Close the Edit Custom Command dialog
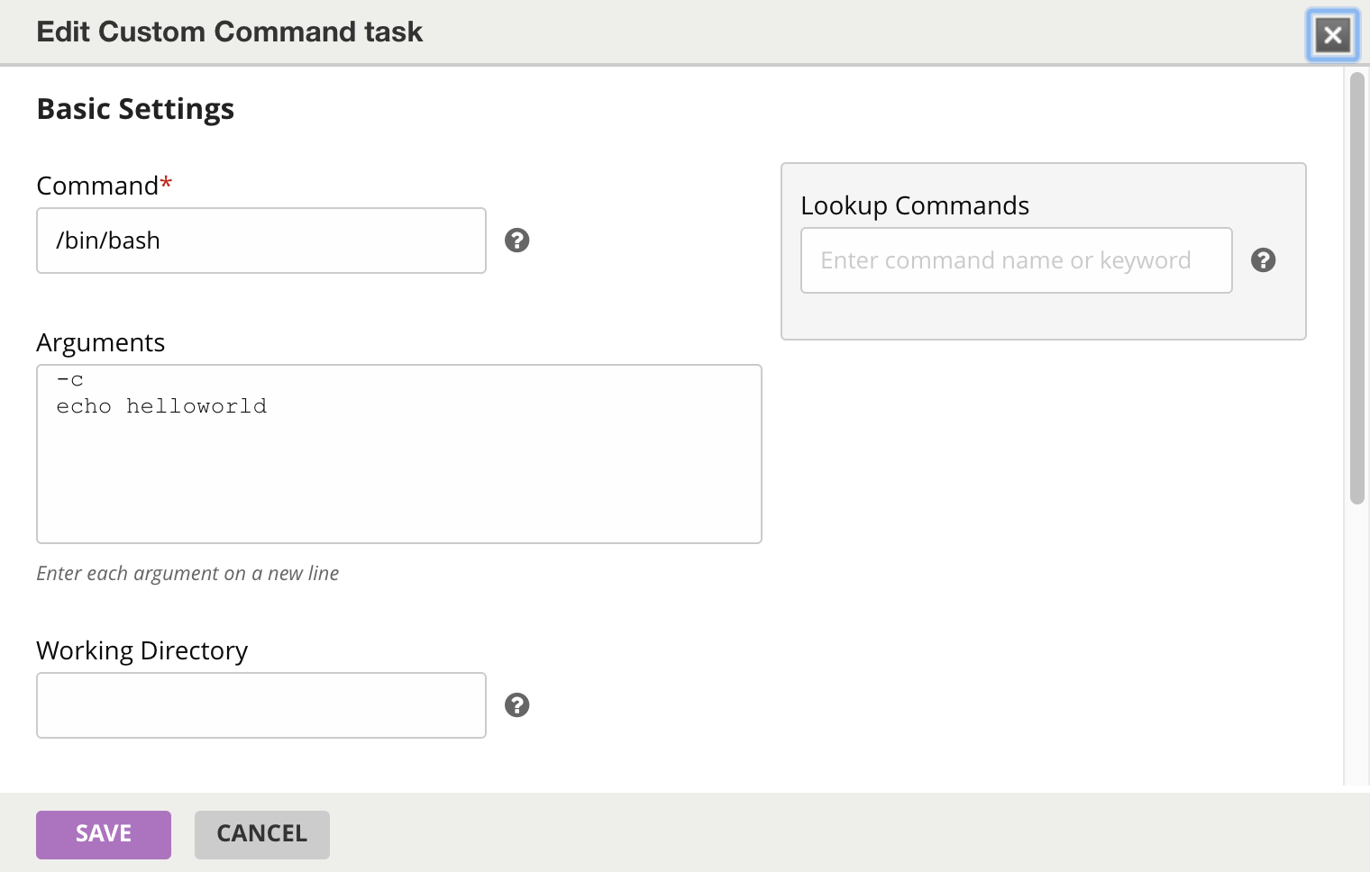 tap(1332, 35)
